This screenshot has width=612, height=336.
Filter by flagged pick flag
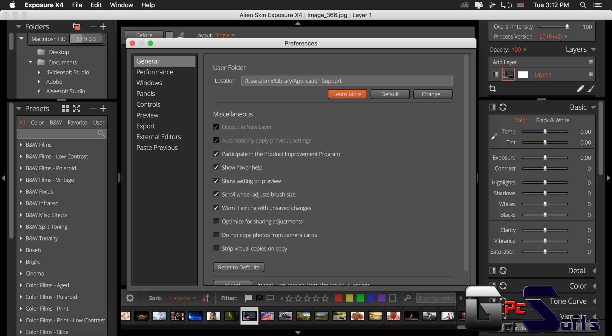pyautogui.click(x=248, y=298)
